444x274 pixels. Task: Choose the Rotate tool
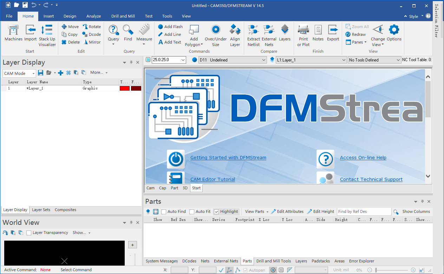pyautogui.click(x=92, y=27)
